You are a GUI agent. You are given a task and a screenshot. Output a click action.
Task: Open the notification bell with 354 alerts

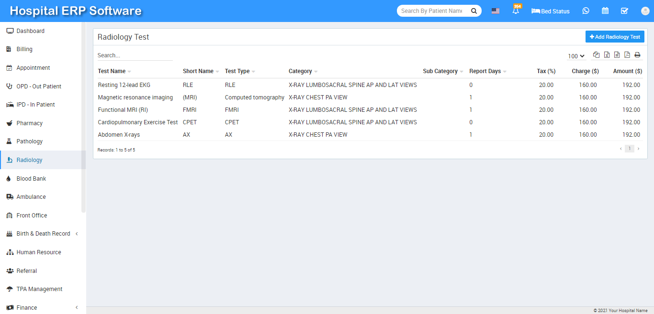click(516, 11)
